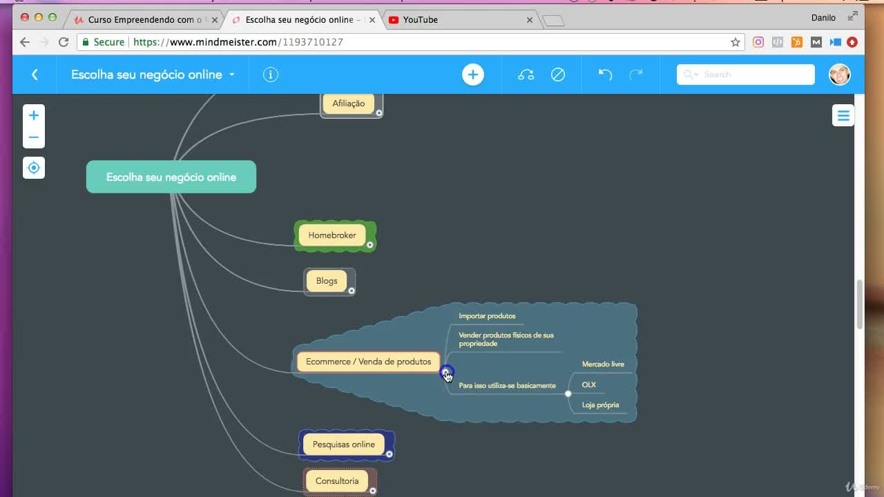This screenshot has width=884, height=497.
Task: Center the map with target icon
Action: point(33,168)
